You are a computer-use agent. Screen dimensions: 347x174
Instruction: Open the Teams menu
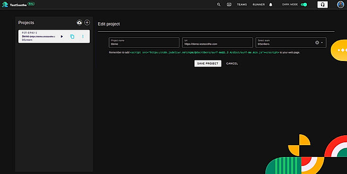(242, 4)
